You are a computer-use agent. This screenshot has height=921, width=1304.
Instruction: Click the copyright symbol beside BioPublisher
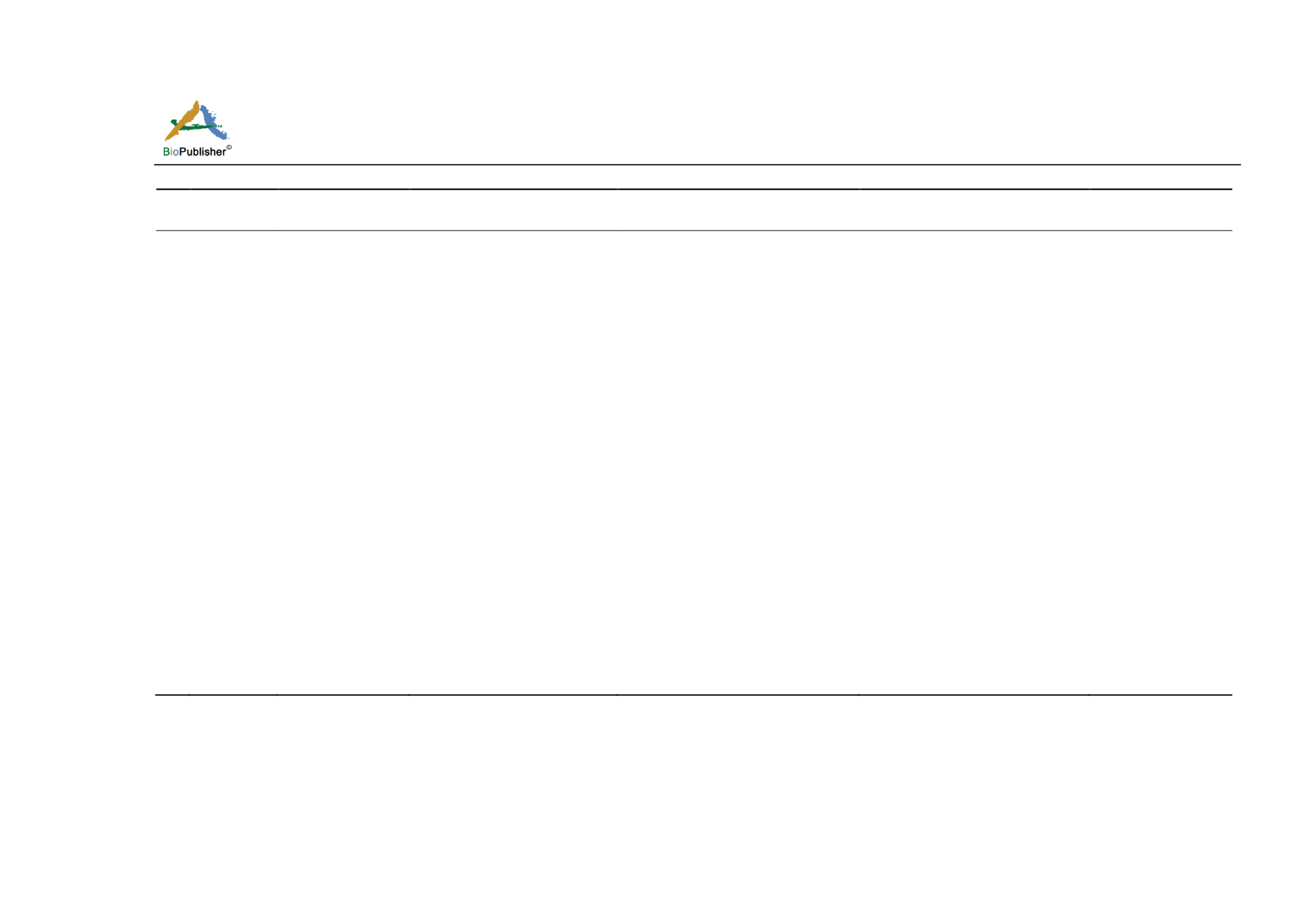tap(228, 147)
